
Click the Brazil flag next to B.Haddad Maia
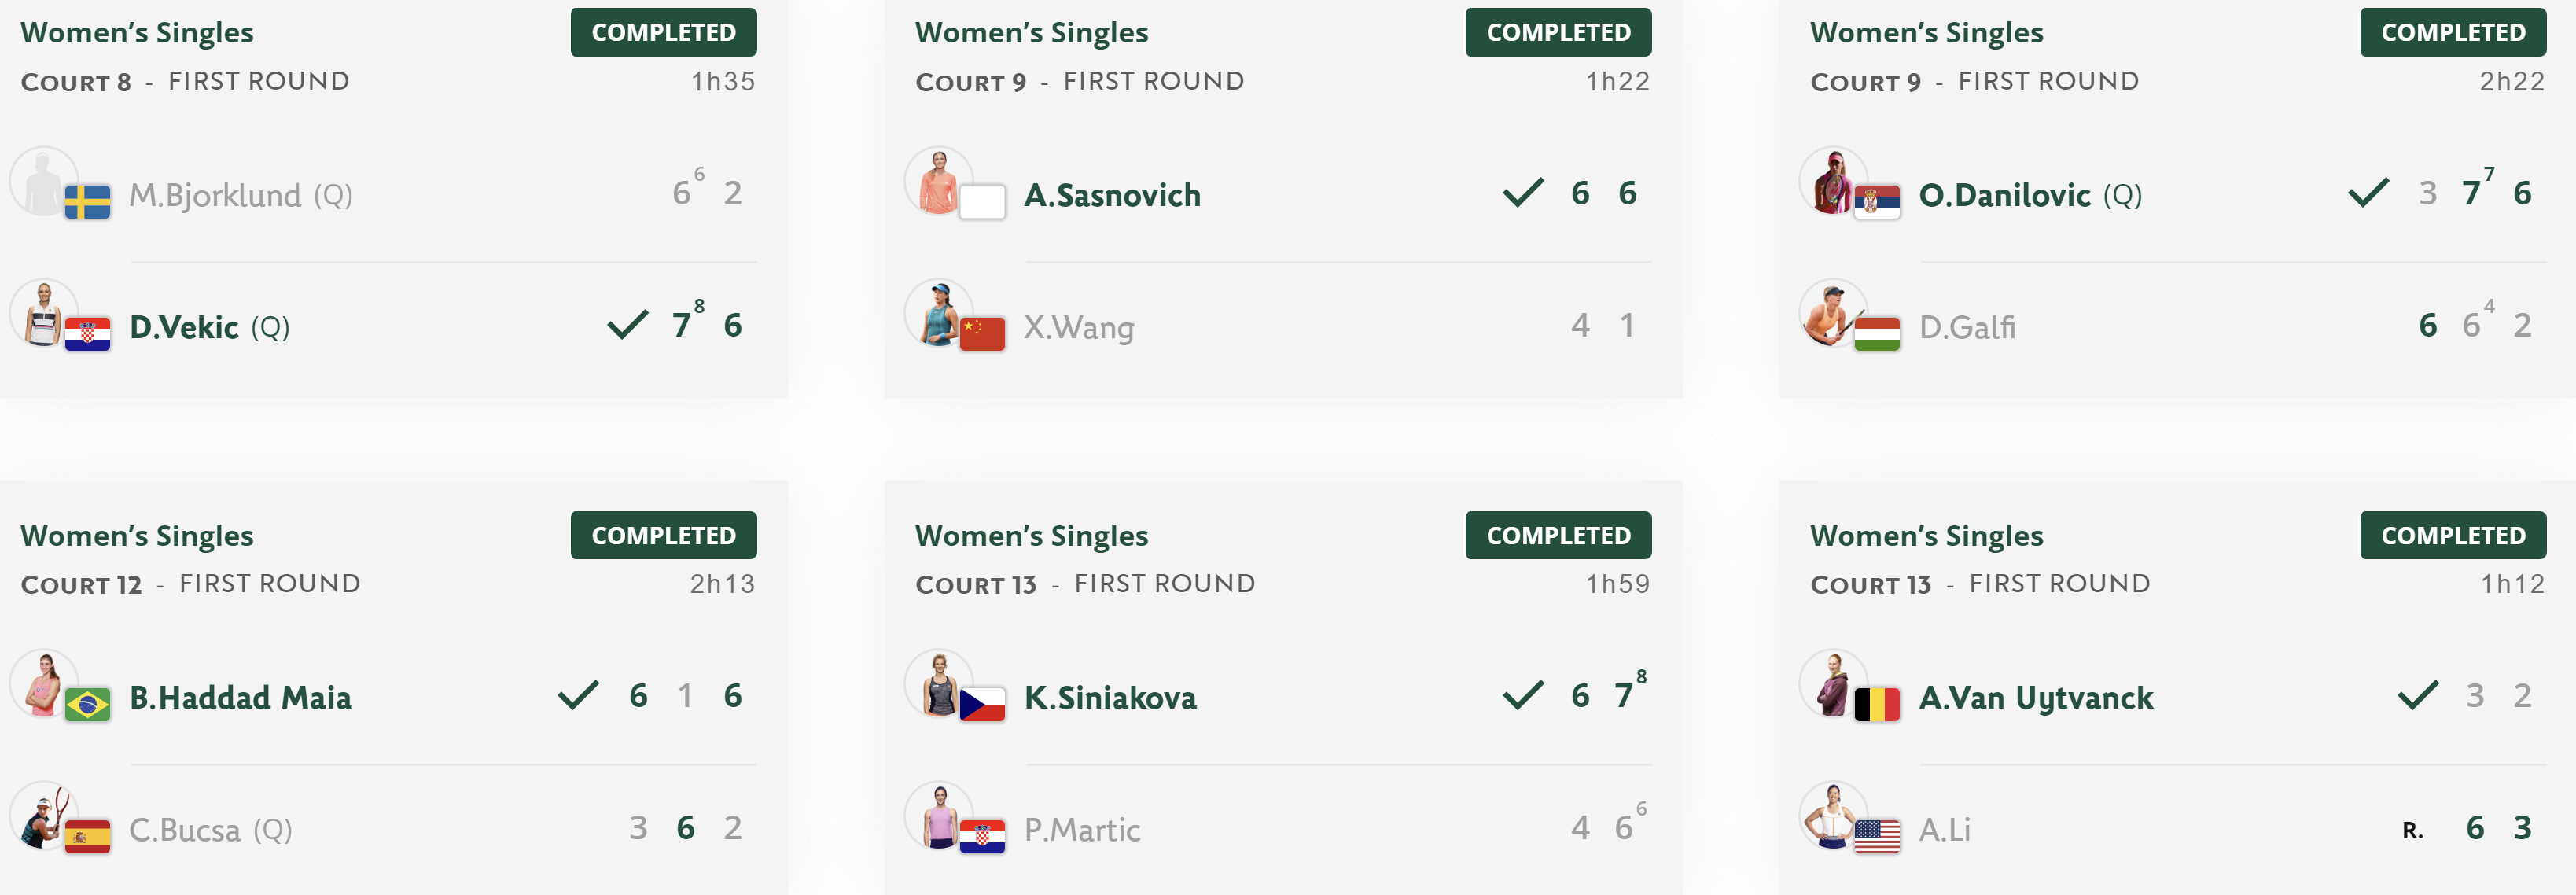tap(87, 705)
